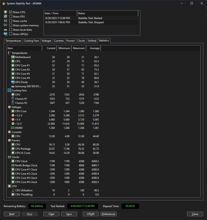Click the Clocks group icon
This screenshot has width=207, height=220.
[9, 157]
